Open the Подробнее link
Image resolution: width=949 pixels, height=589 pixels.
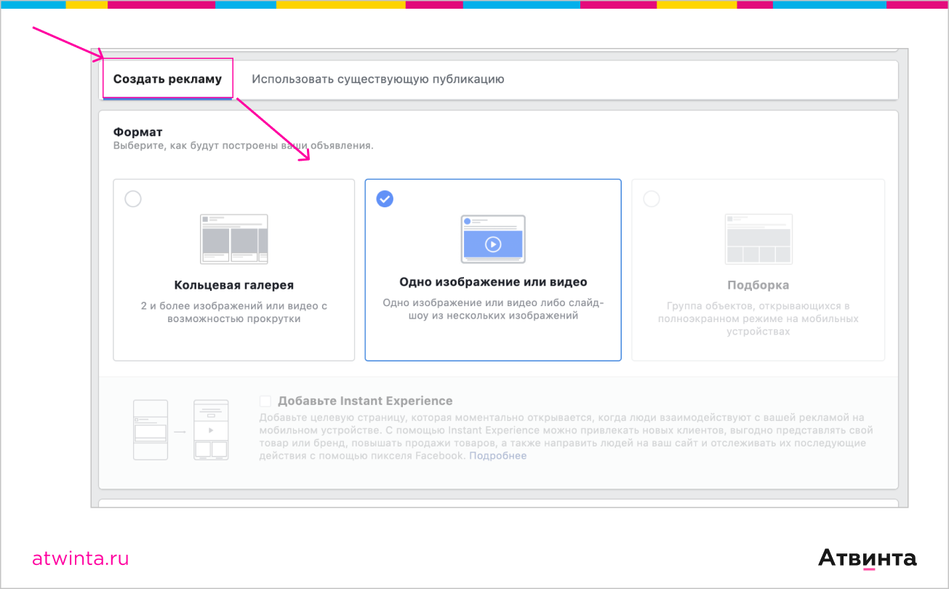[x=497, y=456]
